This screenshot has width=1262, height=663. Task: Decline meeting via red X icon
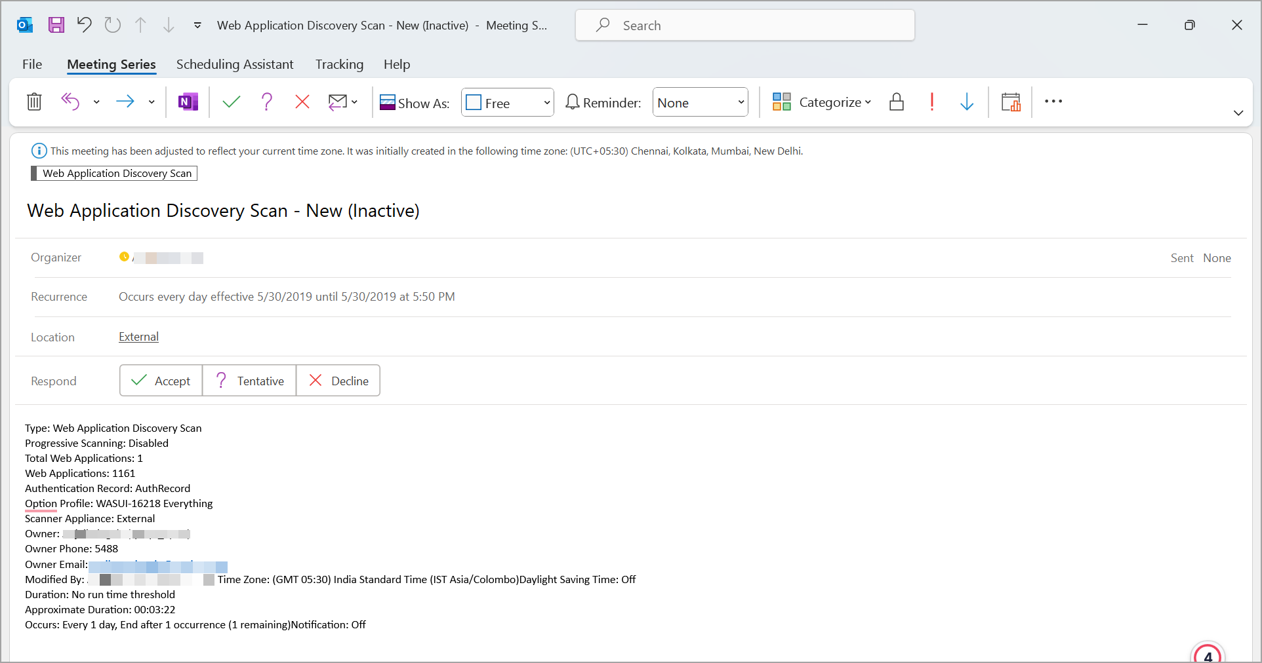point(302,102)
